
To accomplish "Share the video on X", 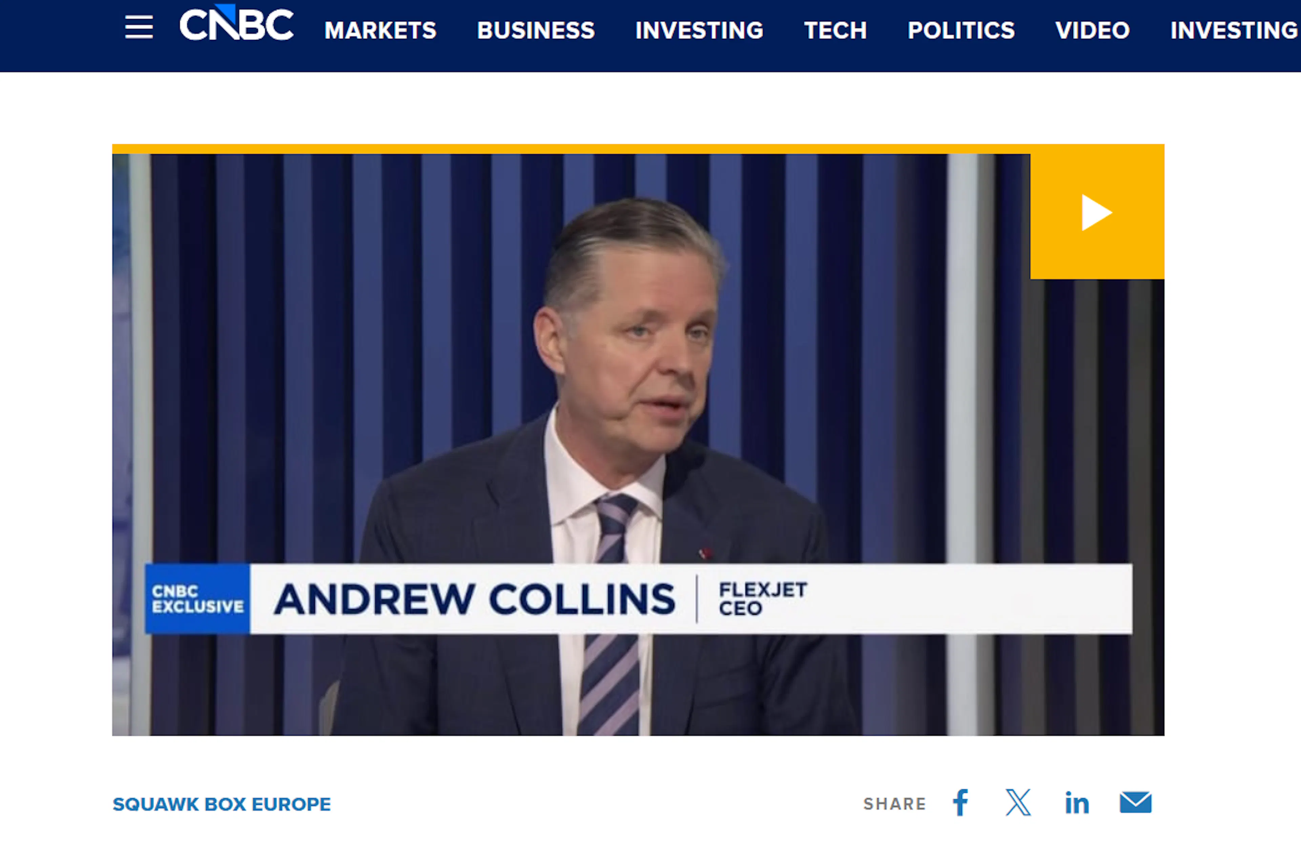I will coord(1018,803).
